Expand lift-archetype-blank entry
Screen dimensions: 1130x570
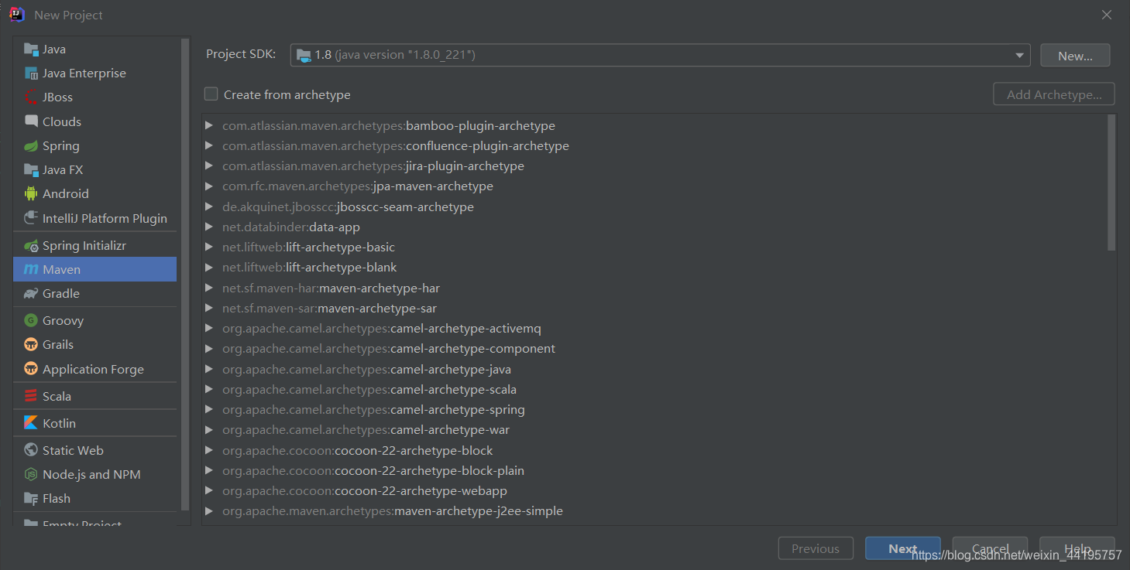point(208,267)
